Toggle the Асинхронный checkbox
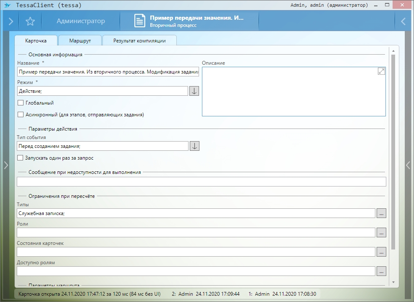This screenshot has height=302, width=414. click(x=21, y=115)
